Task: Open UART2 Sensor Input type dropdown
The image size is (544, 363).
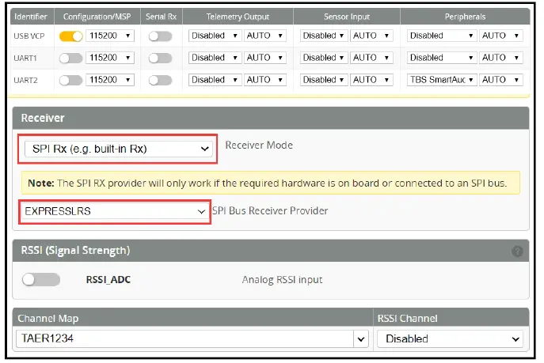Action: tap(324, 80)
